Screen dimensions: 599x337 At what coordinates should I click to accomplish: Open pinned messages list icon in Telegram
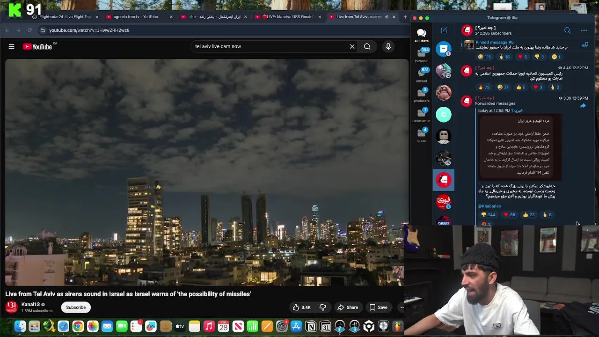point(584,45)
